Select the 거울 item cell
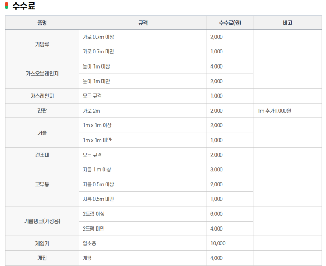This screenshot has width=326, height=266. (x=42, y=133)
